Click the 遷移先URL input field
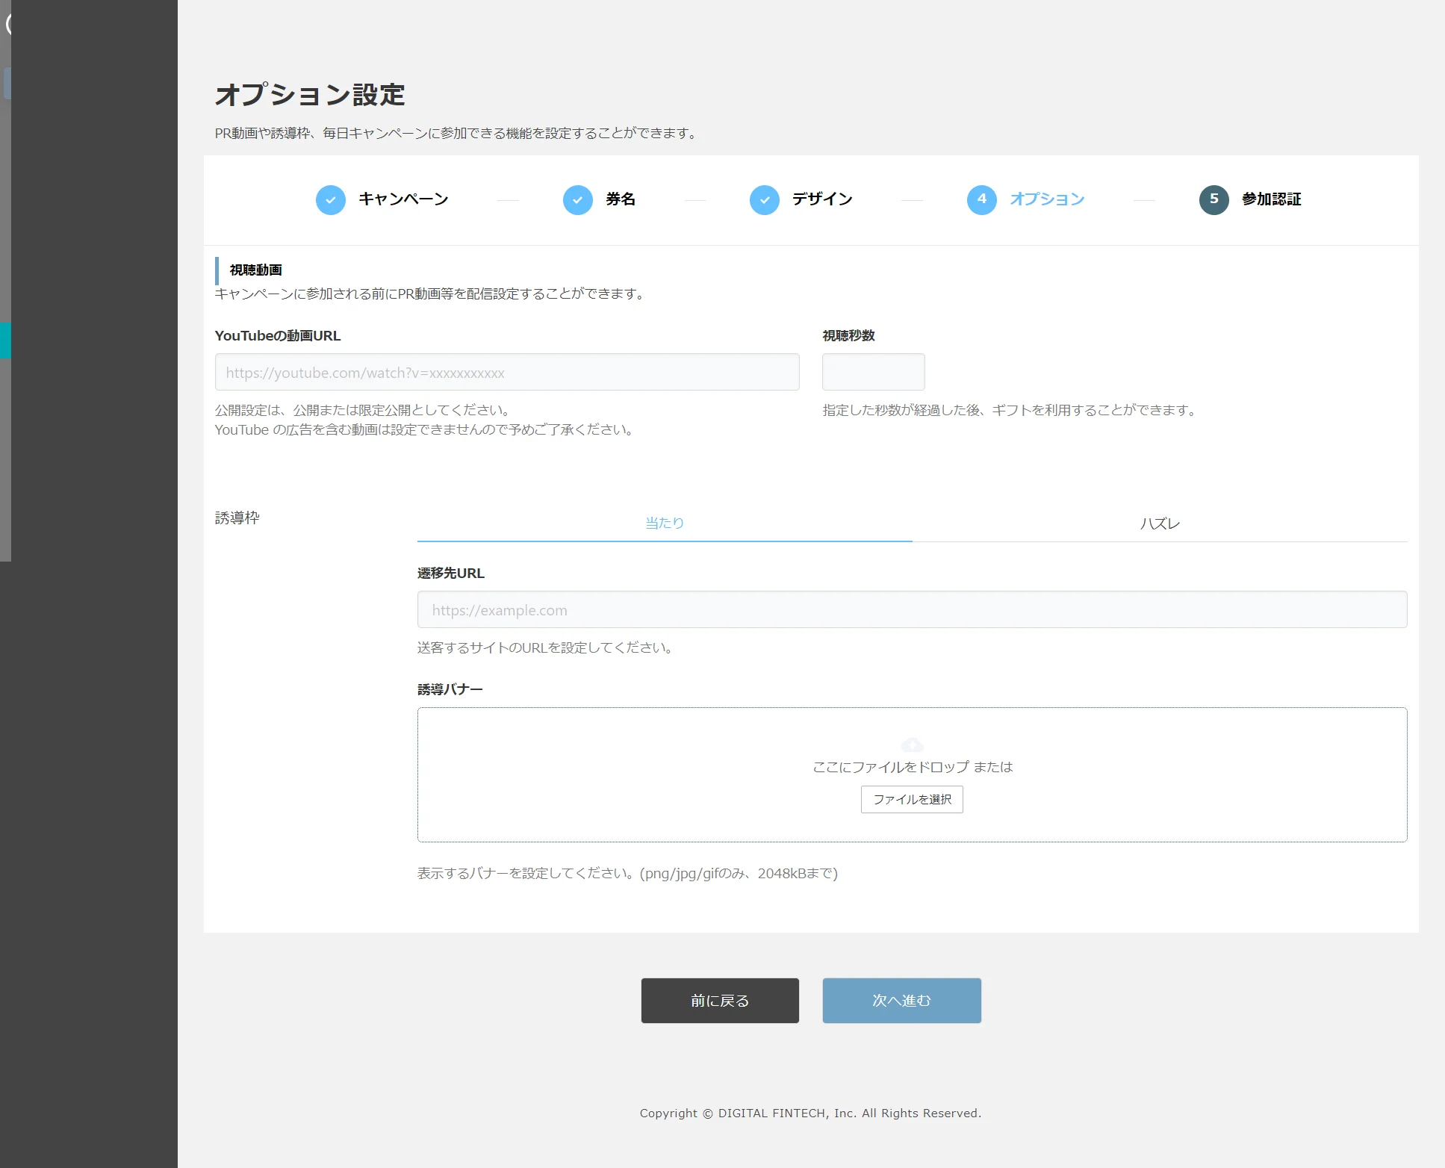The image size is (1445, 1168). [912, 609]
